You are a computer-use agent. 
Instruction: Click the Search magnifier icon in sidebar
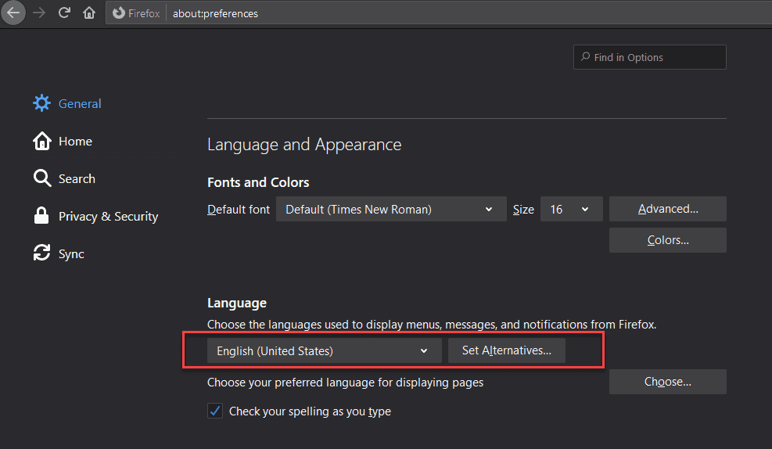click(41, 178)
